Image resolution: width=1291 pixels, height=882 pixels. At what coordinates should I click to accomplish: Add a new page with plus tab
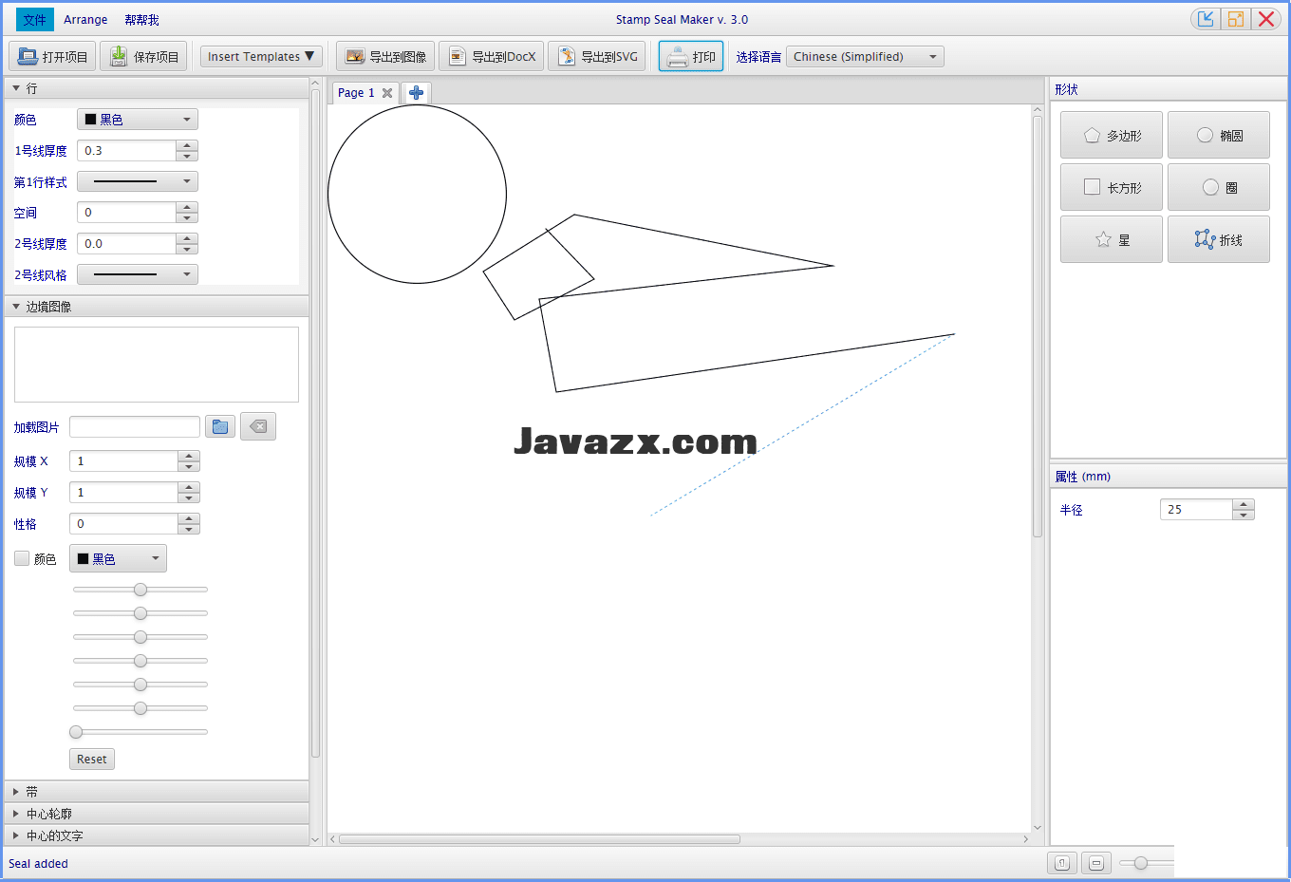[x=416, y=93]
